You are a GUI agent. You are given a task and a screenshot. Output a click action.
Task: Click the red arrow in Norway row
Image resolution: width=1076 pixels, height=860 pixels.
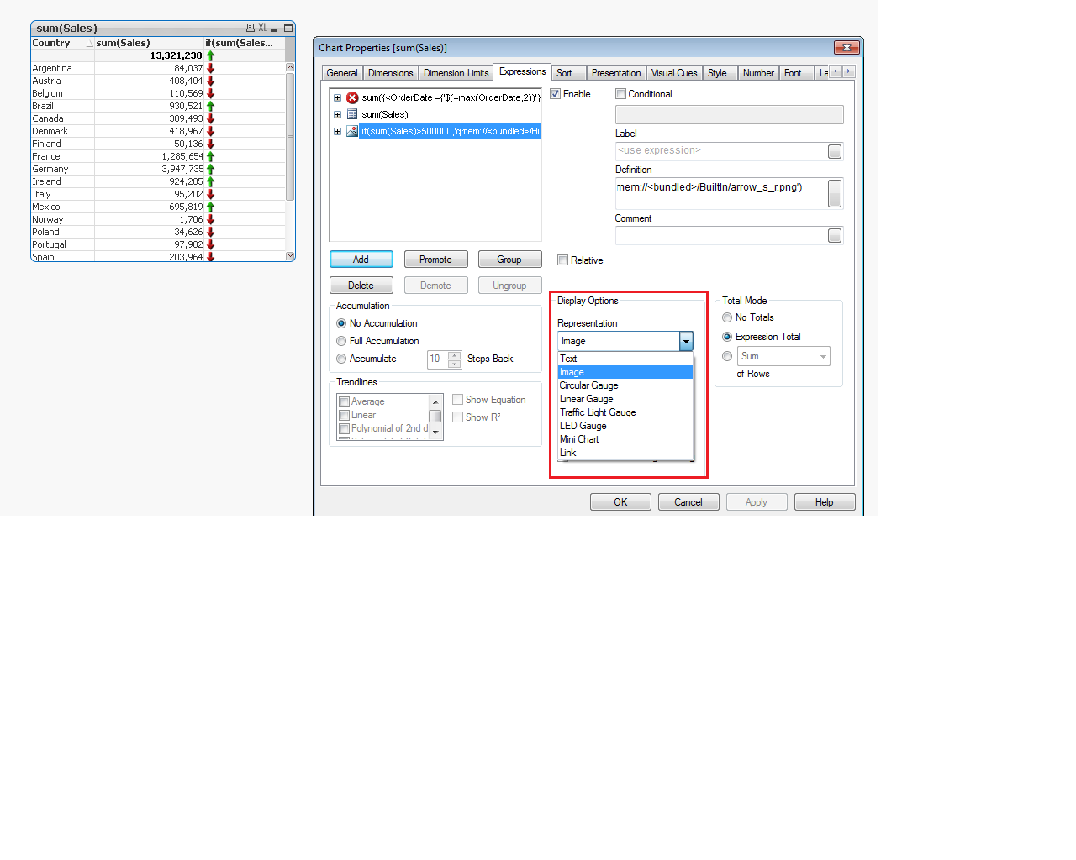(x=211, y=219)
